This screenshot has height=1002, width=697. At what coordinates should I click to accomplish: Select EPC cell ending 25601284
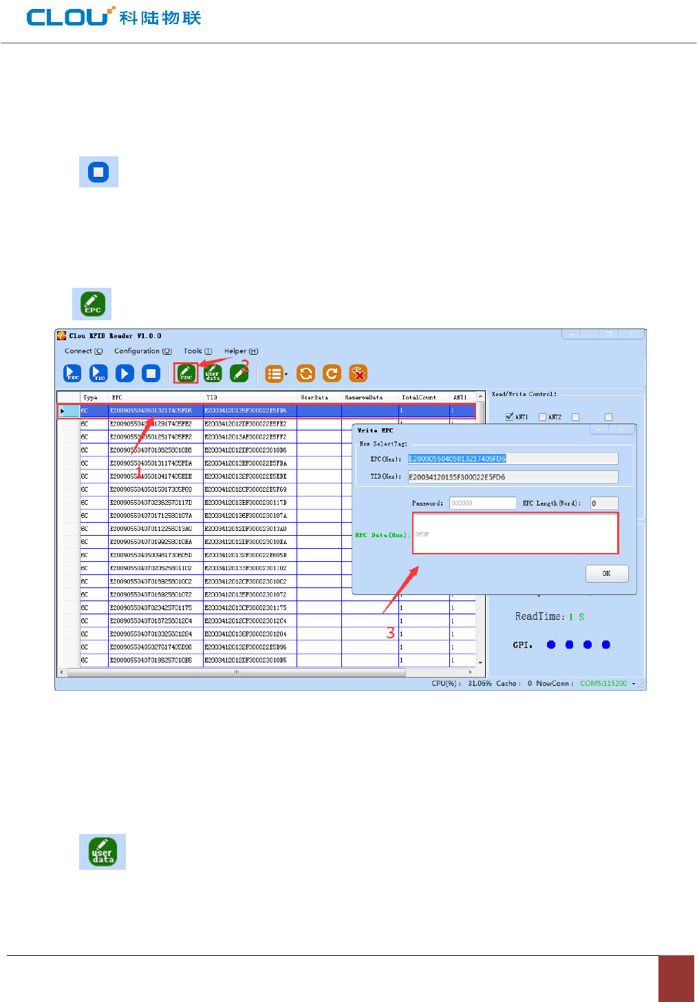(156, 634)
